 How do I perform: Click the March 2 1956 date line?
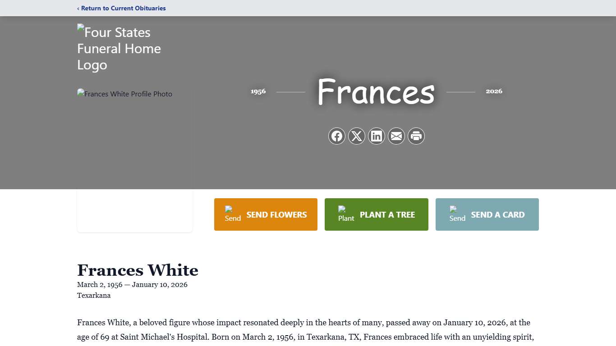tap(133, 284)
